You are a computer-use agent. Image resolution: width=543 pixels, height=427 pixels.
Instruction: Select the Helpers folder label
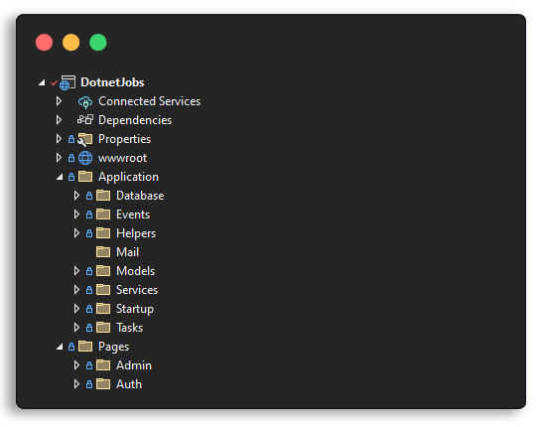coord(136,233)
